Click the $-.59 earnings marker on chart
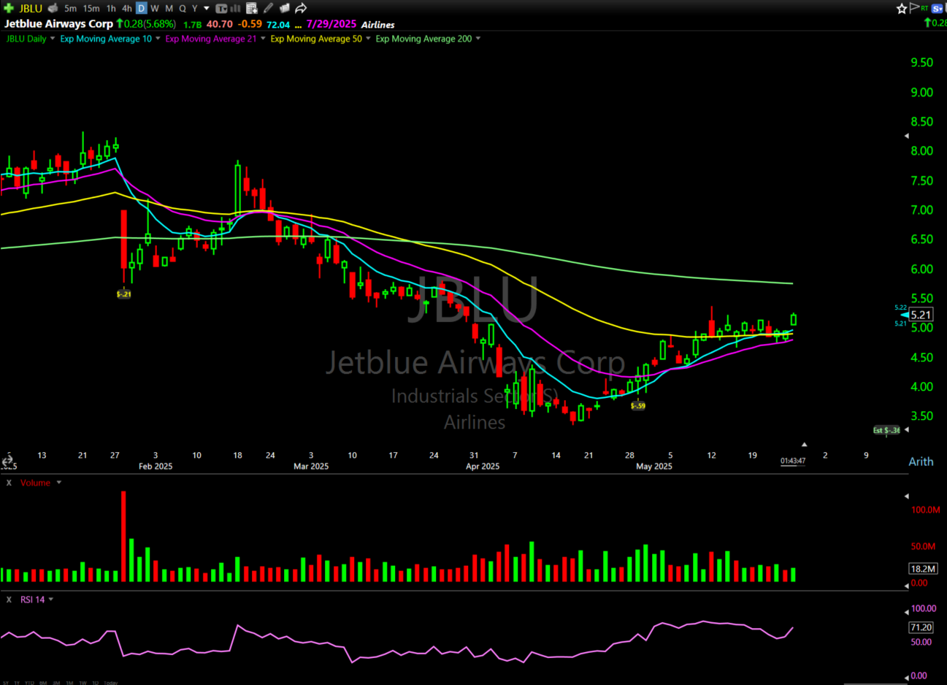 [x=638, y=405]
